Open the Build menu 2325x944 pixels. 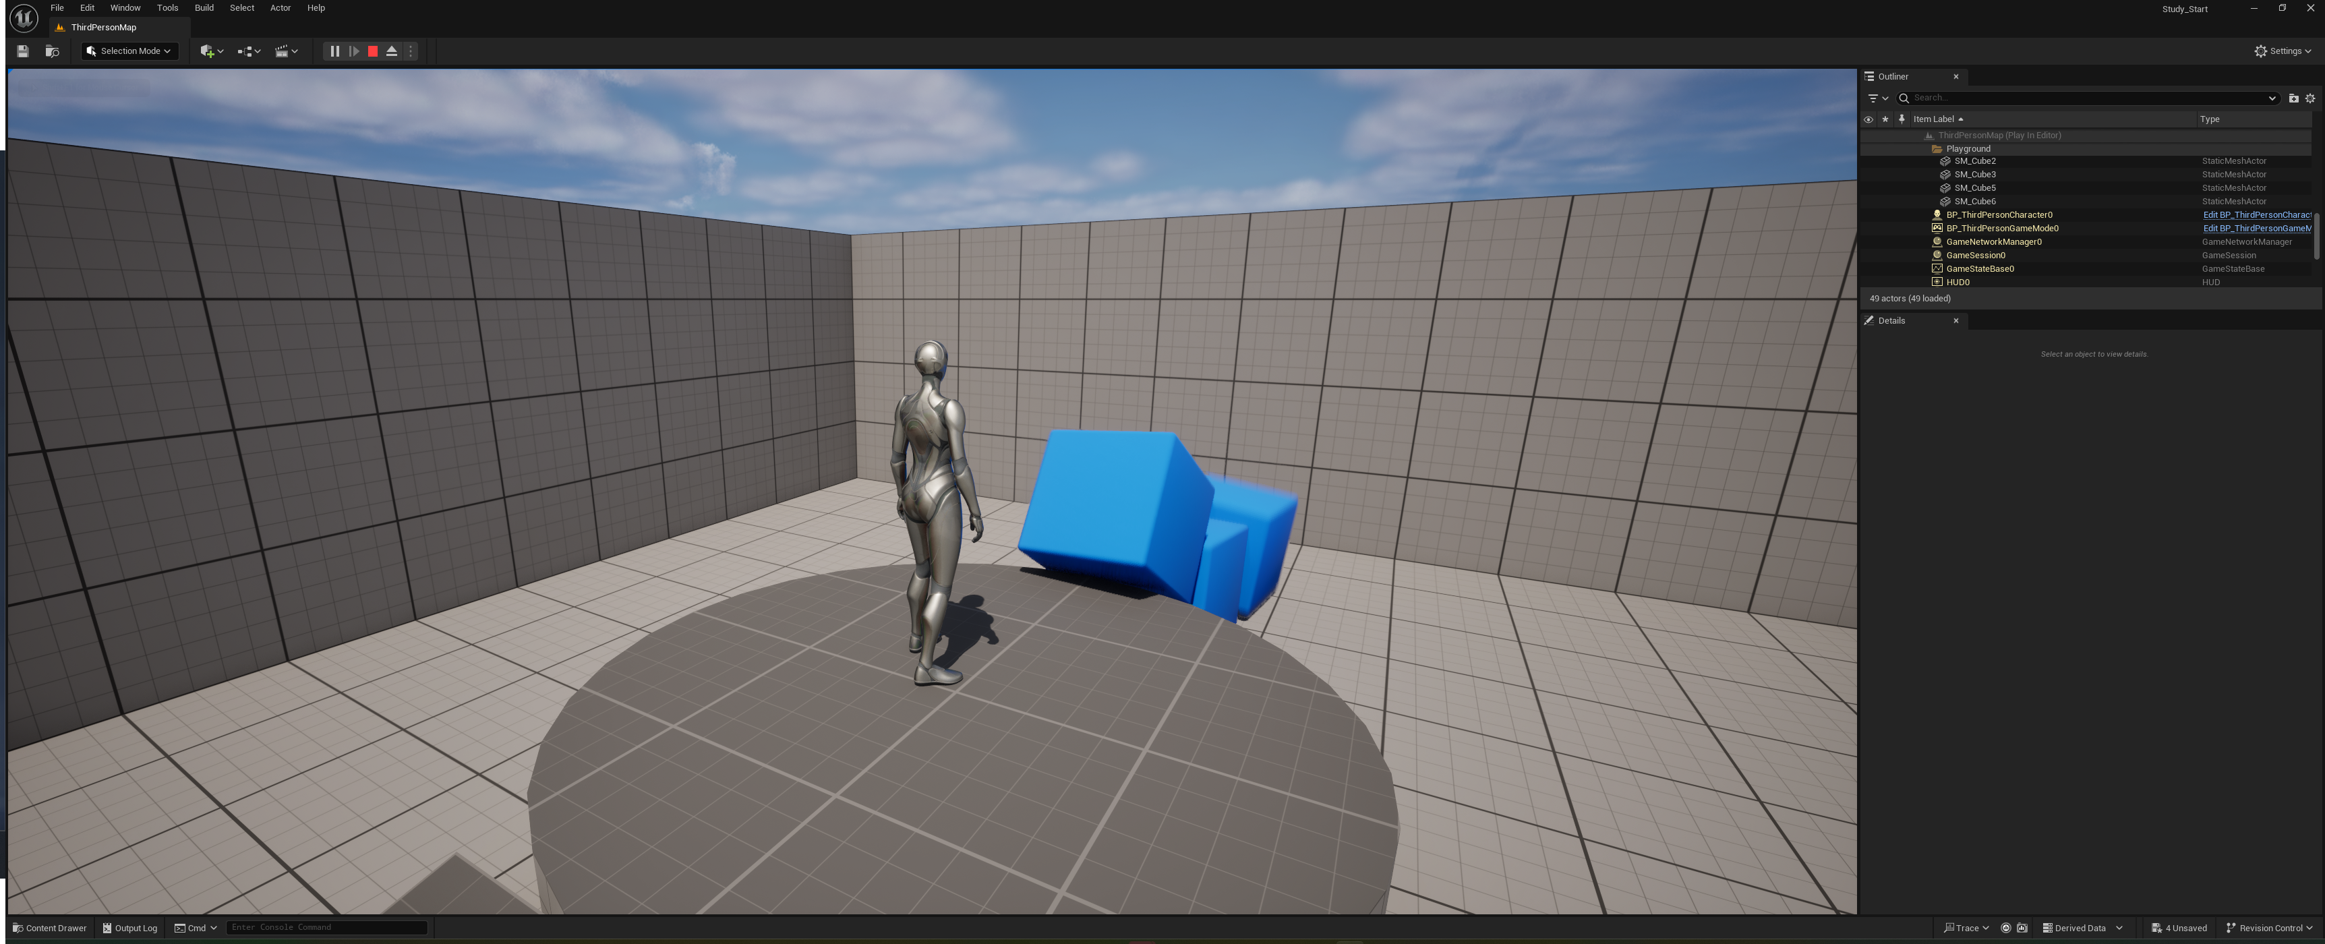coord(204,8)
